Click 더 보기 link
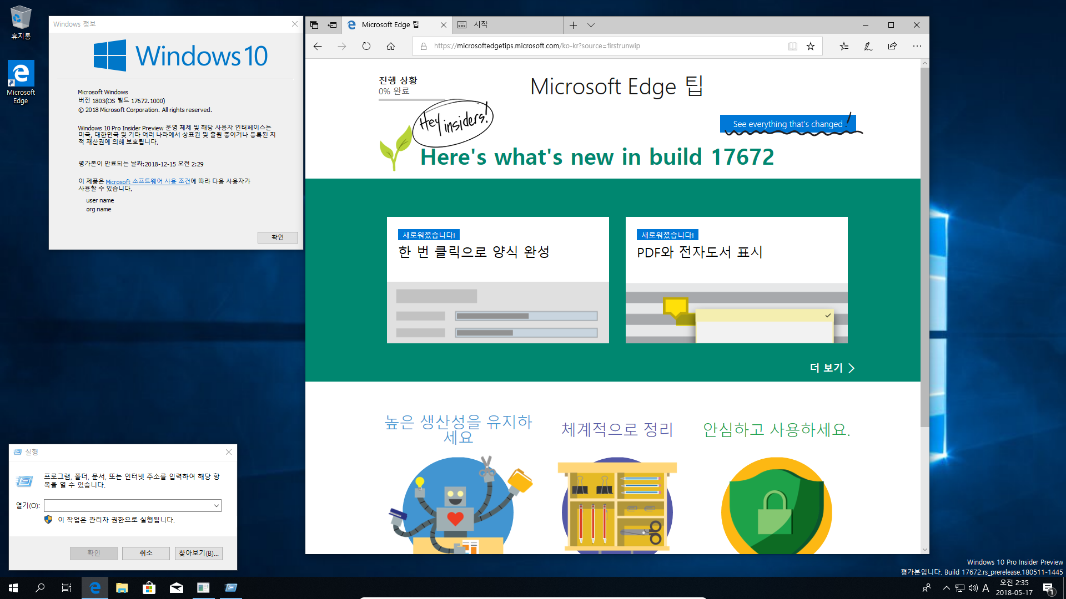Viewport: 1066px width, 599px height. [832, 368]
